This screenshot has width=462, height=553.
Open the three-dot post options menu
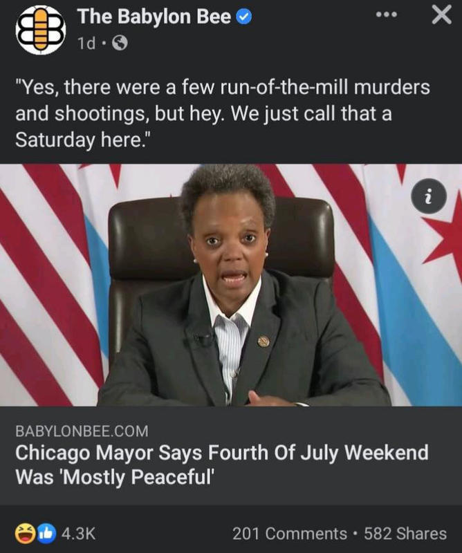coord(386,15)
